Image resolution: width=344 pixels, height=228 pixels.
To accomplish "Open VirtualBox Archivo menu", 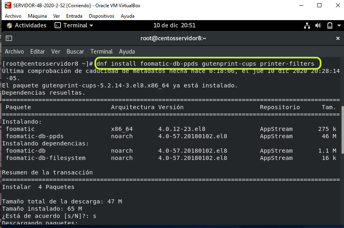I will click(x=13, y=16).
